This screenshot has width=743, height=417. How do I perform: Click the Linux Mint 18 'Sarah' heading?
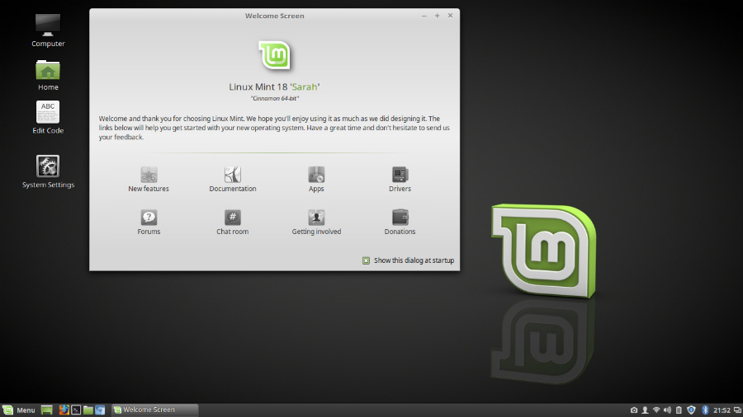point(274,87)
